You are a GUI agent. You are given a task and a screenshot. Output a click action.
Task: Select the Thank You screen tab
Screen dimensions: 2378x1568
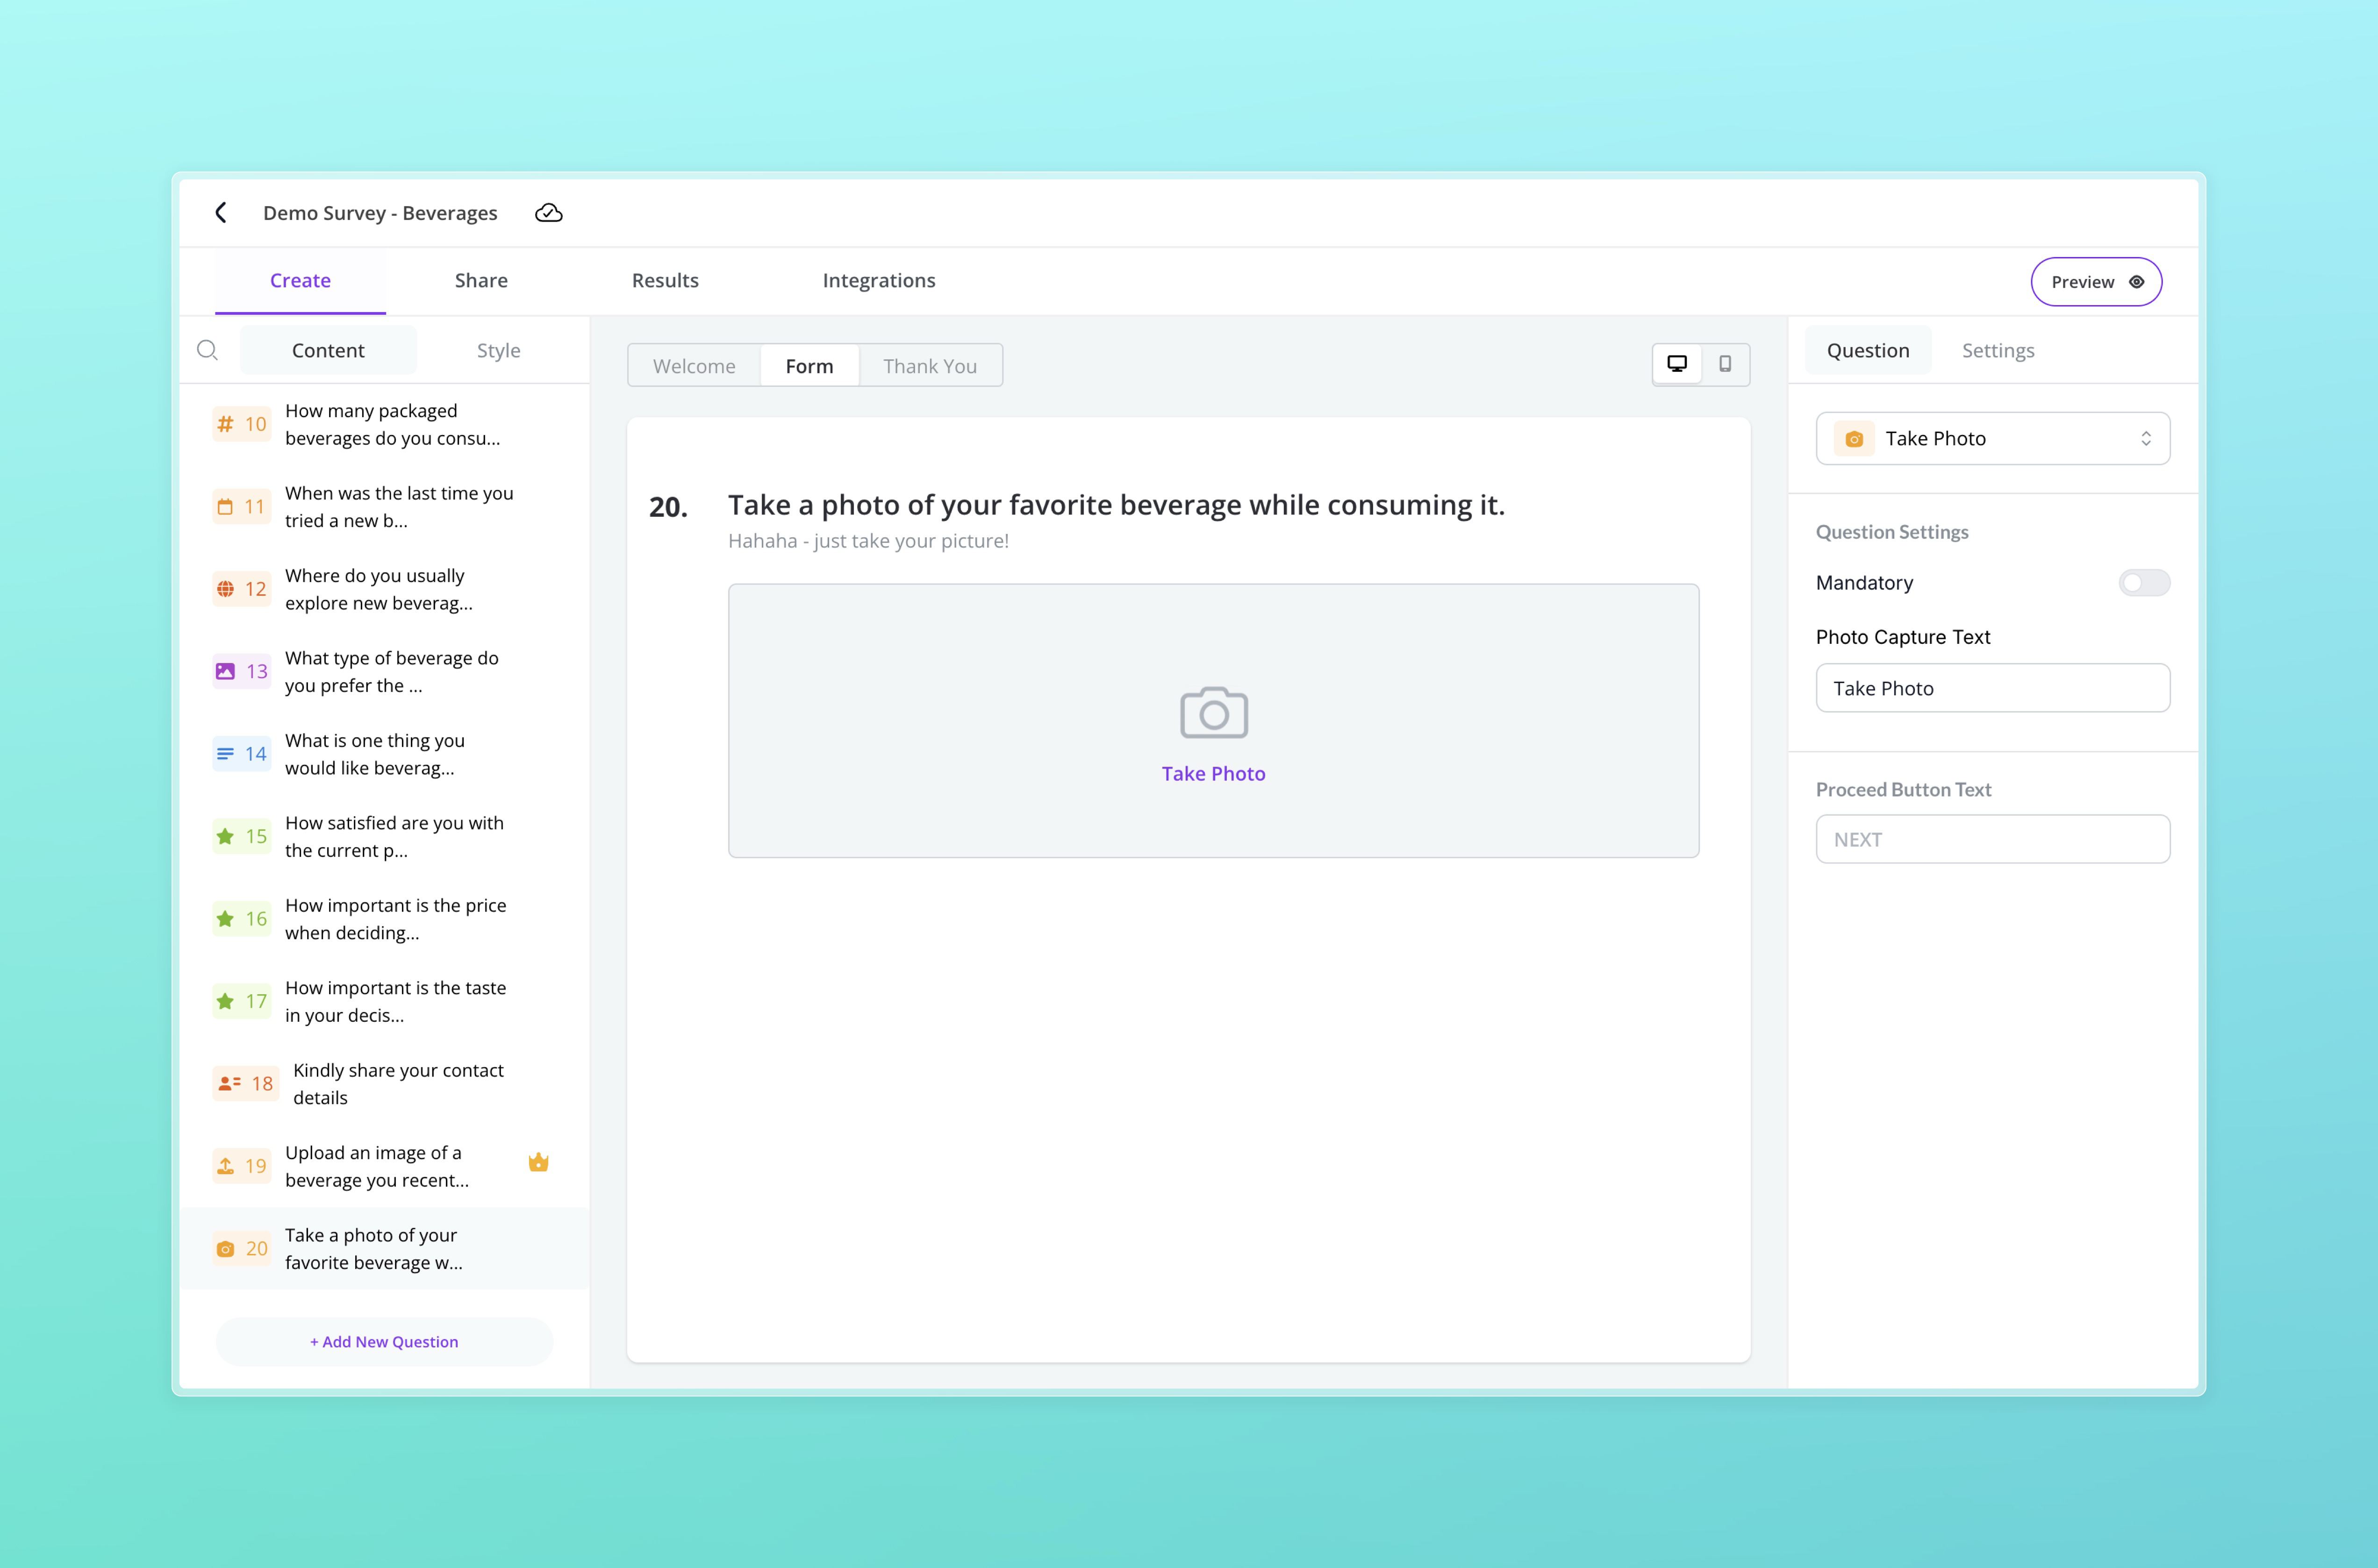[930, 366]
